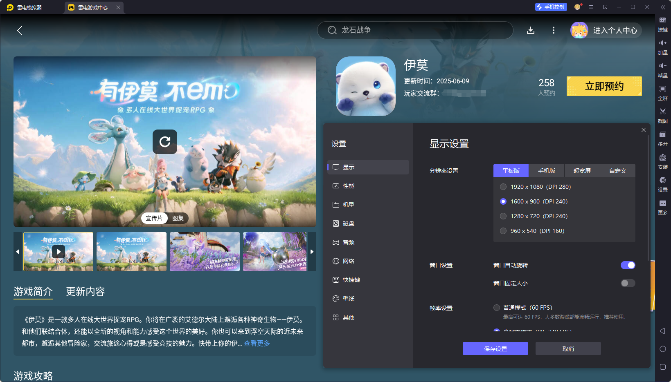Viewport: 671px width, 382px height.
Task: Click 保存设置 to save settings
Action: pyautogui.click(x=495, y=348)
